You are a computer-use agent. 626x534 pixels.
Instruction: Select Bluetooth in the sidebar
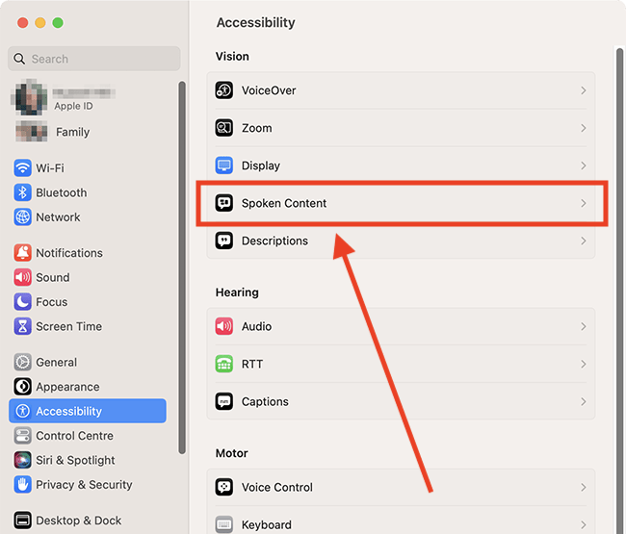[x=88, y=192]
